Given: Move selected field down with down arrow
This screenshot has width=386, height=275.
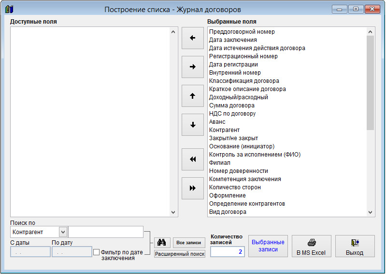Looking at the screenshot, I should (192, 125).
